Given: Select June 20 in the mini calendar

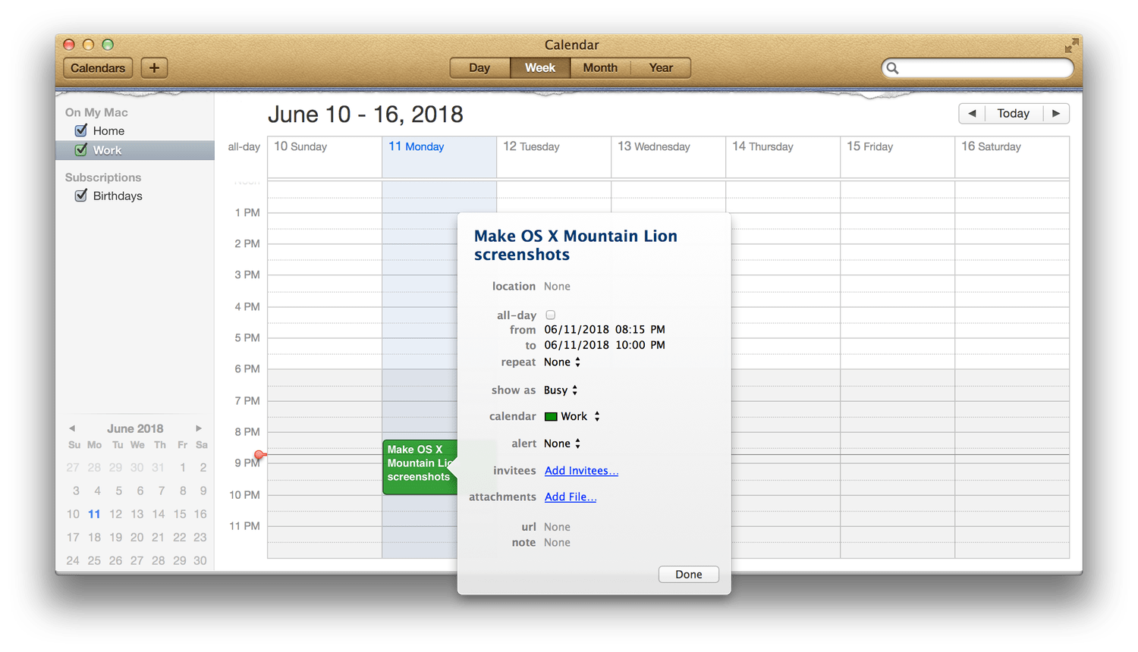Looking at the screenshot, I should pyautogui.click(x=137, y=537).
